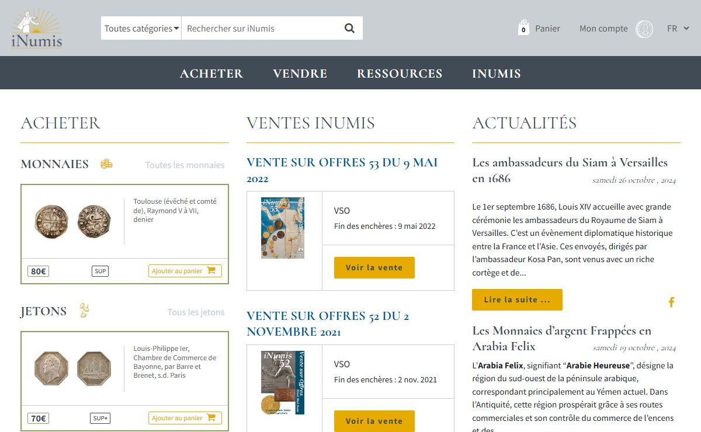Viewport: 701px width, 432px height.
Task: Click the SUP+ grade badge
Action: coord(100,418)
